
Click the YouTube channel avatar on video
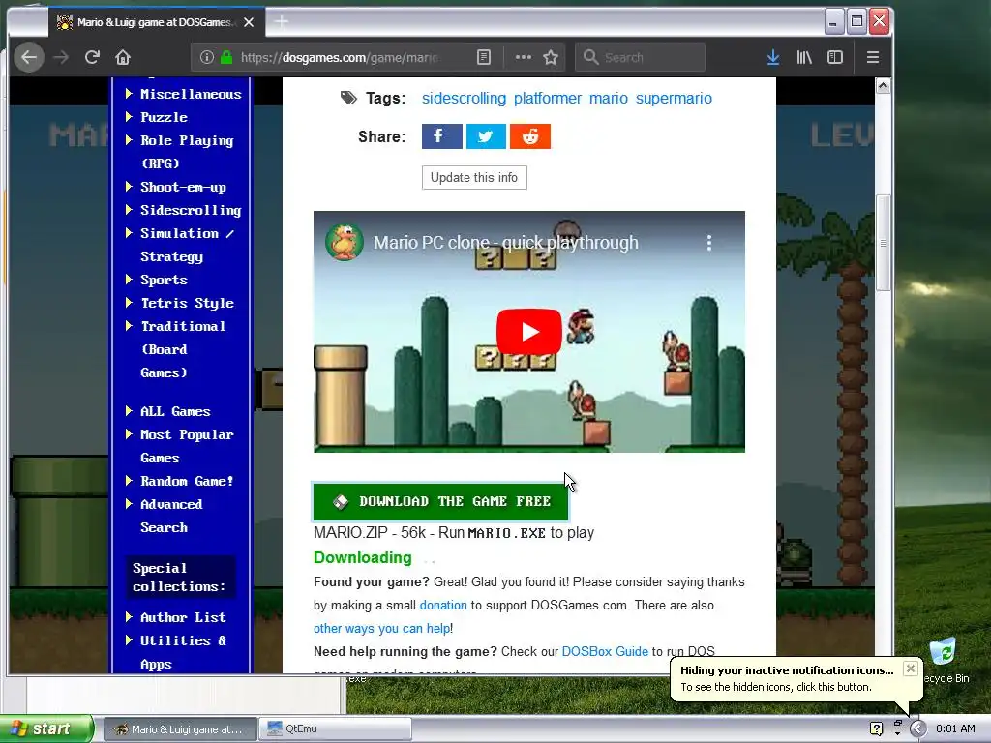coord(345,242)
